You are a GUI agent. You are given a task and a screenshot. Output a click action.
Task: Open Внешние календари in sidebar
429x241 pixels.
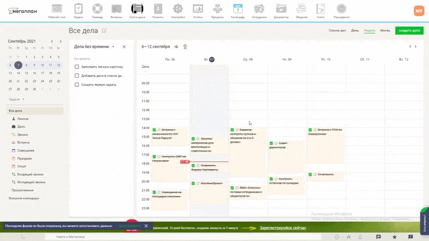coord(24,198)
